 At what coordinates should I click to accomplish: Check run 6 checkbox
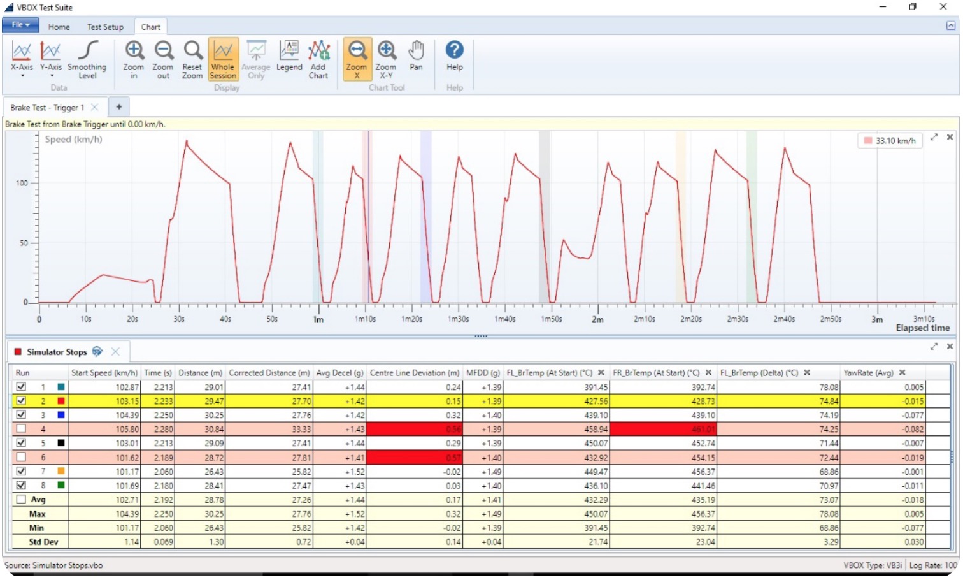point(21,457)
